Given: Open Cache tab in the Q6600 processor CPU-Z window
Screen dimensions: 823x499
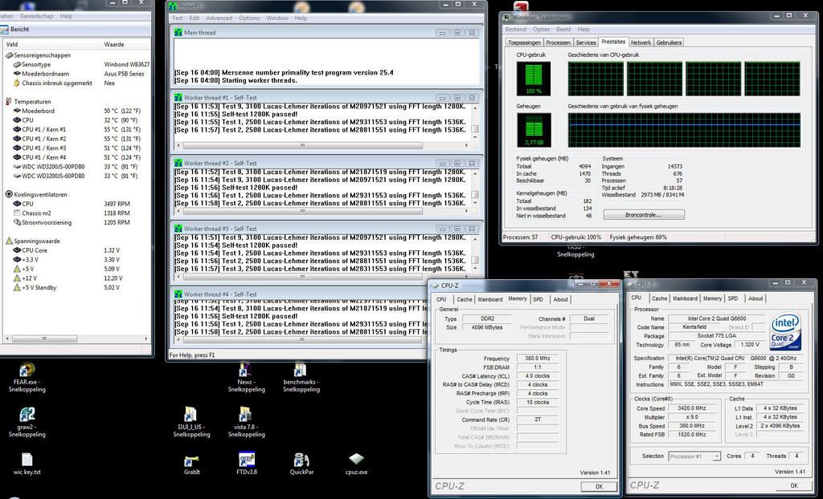Looking at the screenshot, I should (659, 298).
